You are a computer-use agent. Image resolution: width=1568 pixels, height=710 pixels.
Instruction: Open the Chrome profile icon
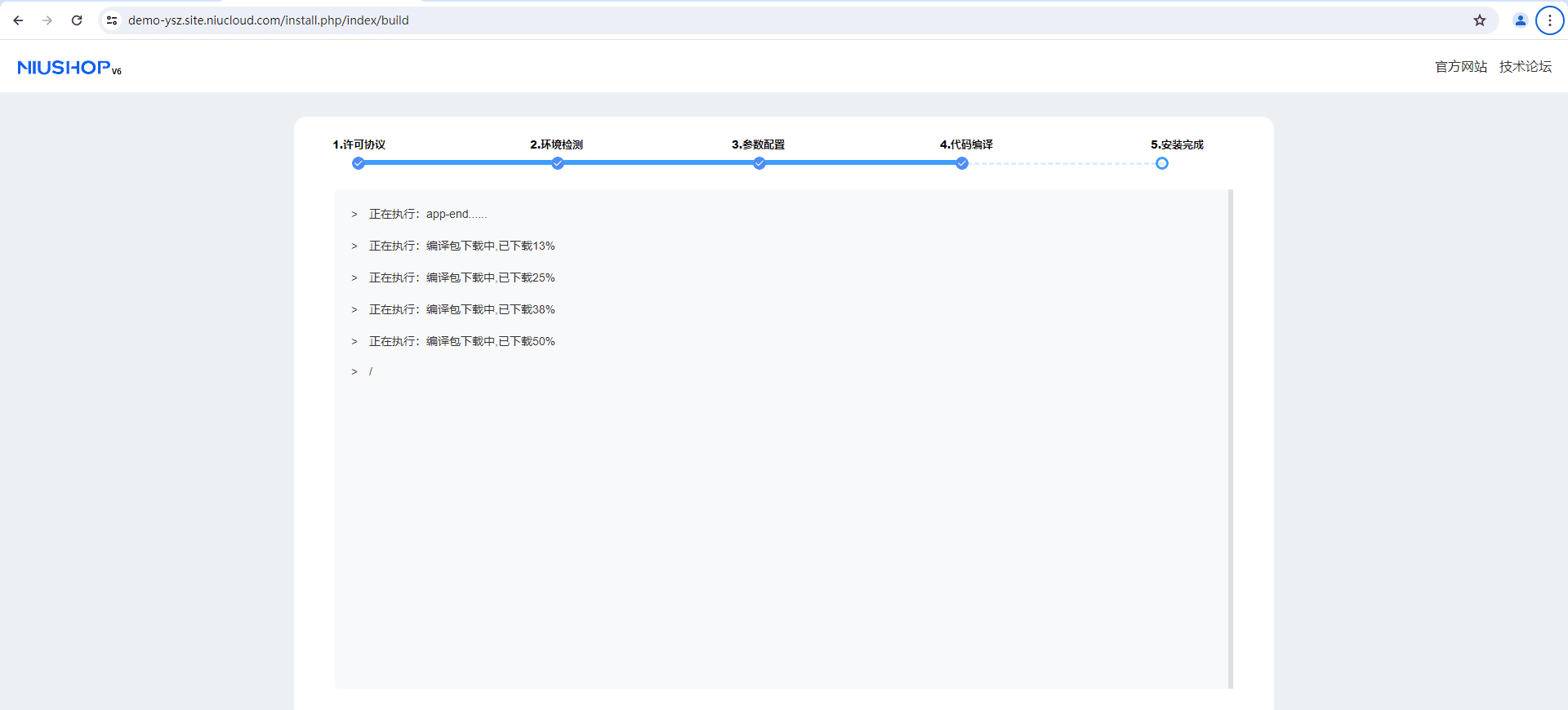(1520, 20)
